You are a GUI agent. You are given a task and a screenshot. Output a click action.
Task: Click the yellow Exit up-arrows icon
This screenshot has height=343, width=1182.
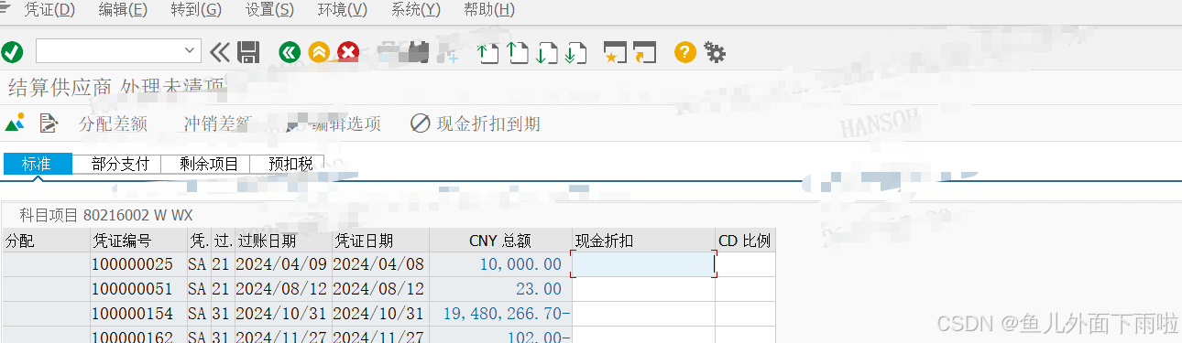[319, 52]
